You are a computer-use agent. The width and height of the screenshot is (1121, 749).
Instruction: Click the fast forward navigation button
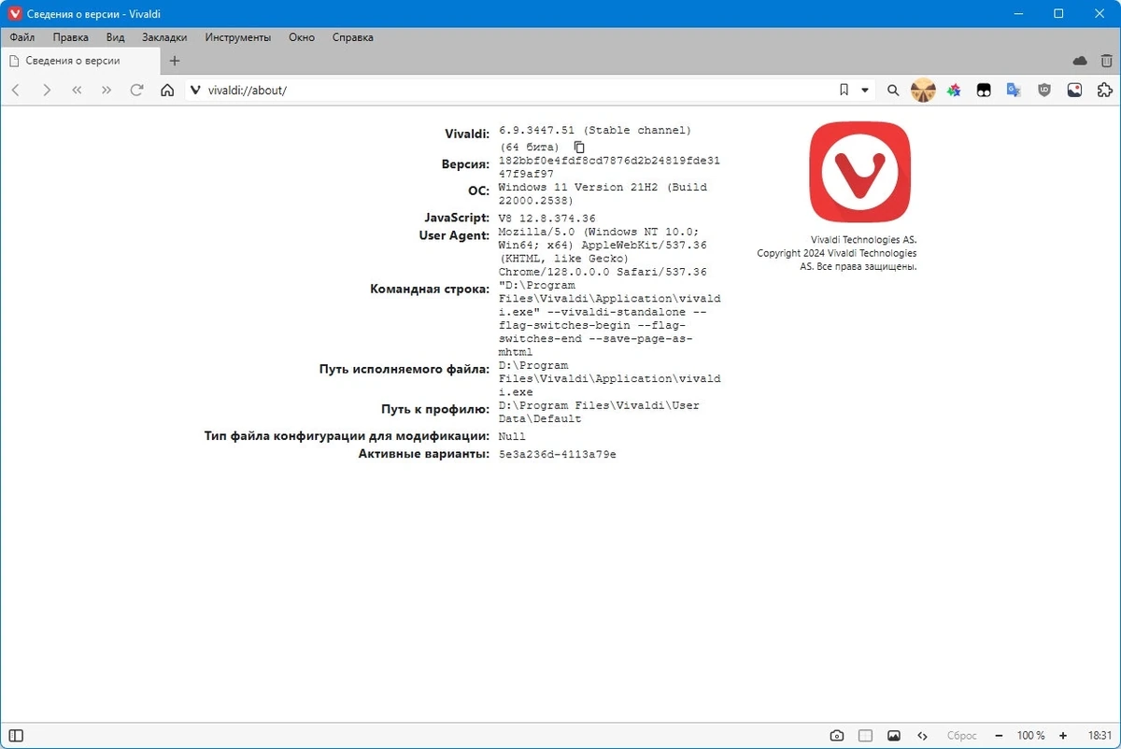pyautogui.click(x=106, y=91)
